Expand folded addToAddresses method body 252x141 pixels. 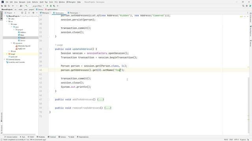tap(100, 99)
